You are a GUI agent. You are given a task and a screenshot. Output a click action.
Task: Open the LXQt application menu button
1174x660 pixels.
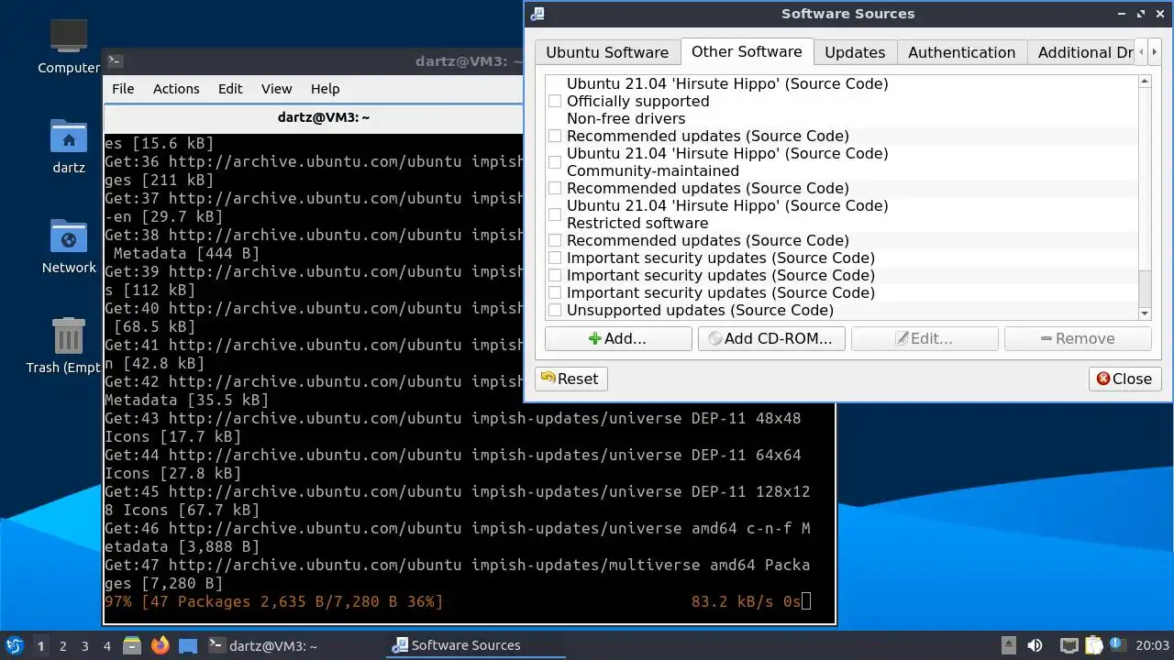14,645
